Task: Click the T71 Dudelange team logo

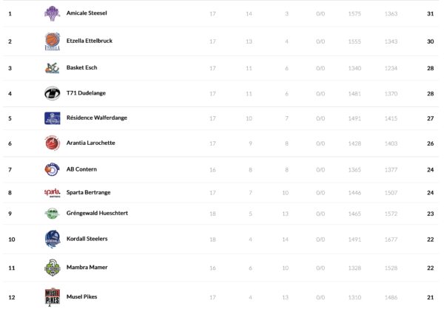Action: click(52, 94)
